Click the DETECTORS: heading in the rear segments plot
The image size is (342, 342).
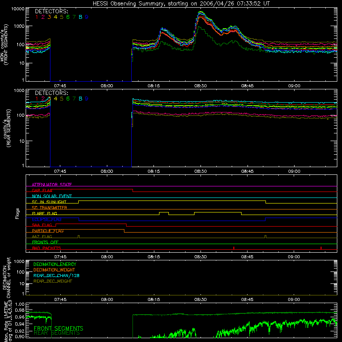(51, 93)
